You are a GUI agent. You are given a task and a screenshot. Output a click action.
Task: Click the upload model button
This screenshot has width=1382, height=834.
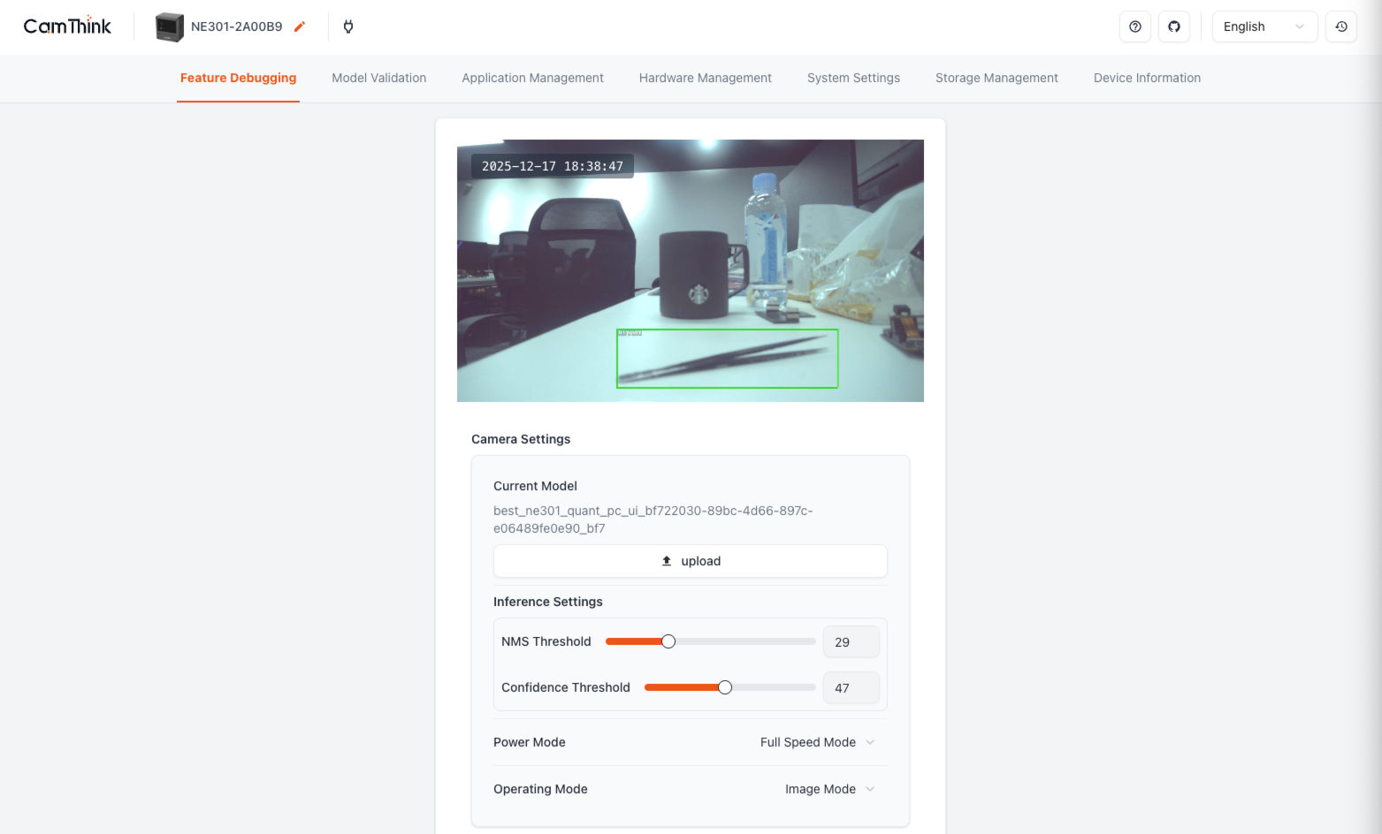pyautogui.click(x=690, y=560)
